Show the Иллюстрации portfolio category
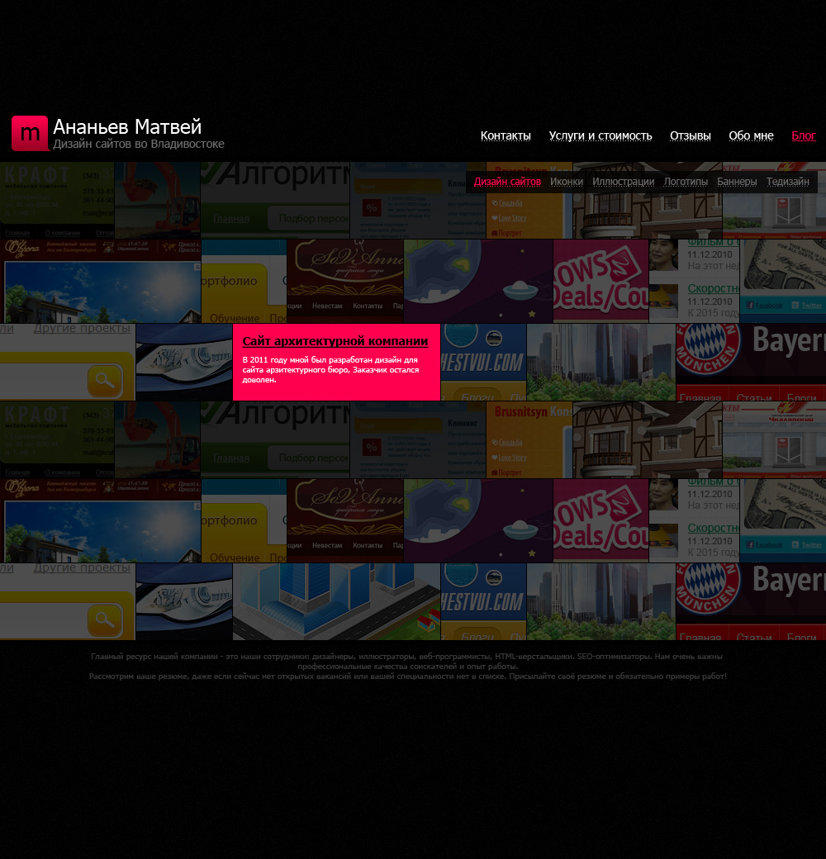Screen dimensions: 826x859 pyautogui.click(x=623, y=182)
